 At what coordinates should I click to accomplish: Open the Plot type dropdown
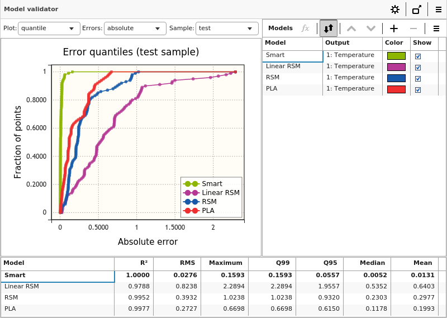click(x=49, y=28)
